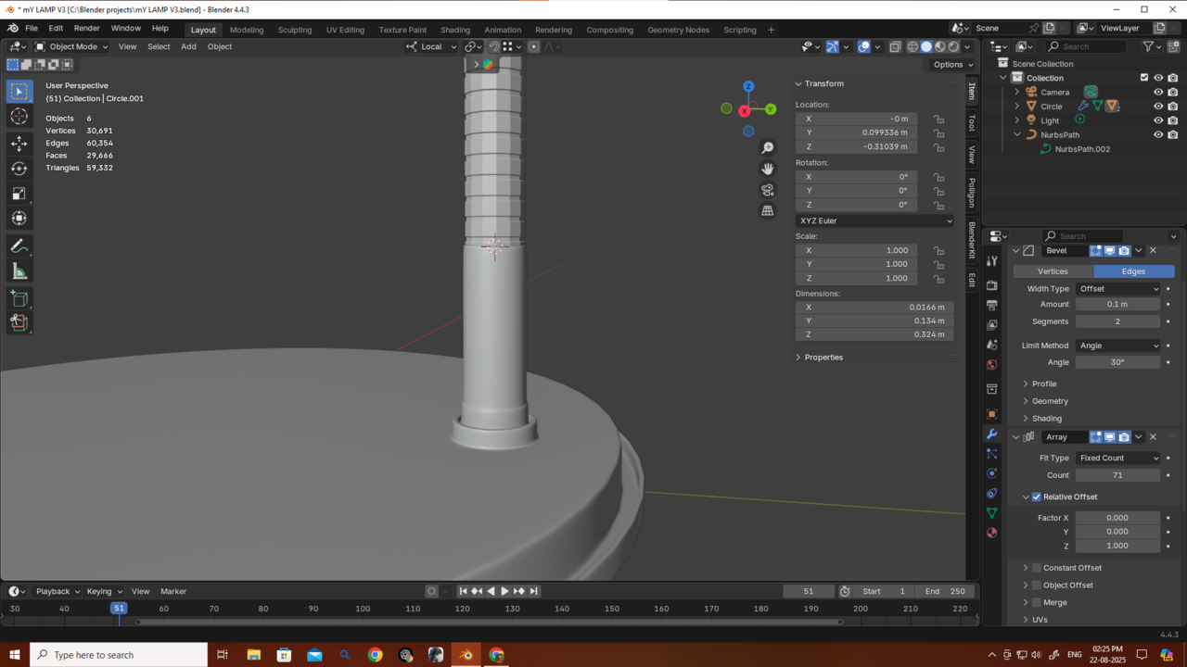Select the Measure tool
The height and width of the screenshot is (667, 1187).
(x=19, y=271)
